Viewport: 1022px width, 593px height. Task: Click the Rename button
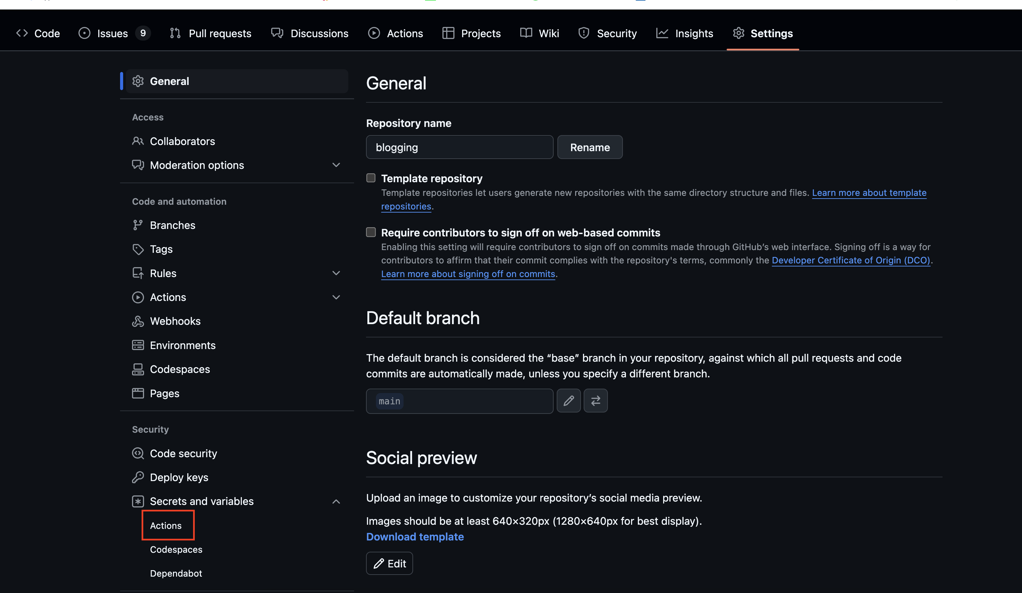(590, 147)
